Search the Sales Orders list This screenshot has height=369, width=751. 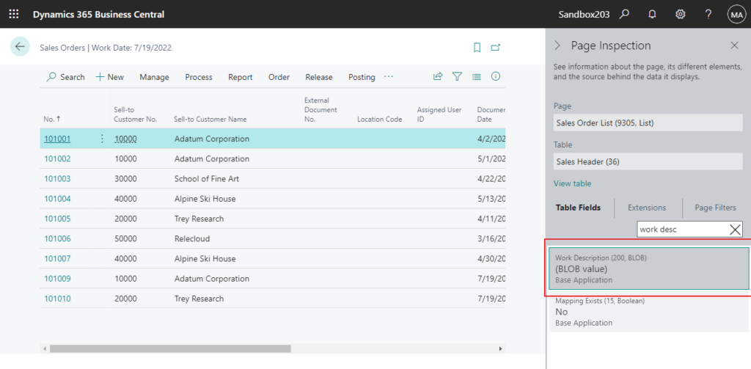(65, 77)
